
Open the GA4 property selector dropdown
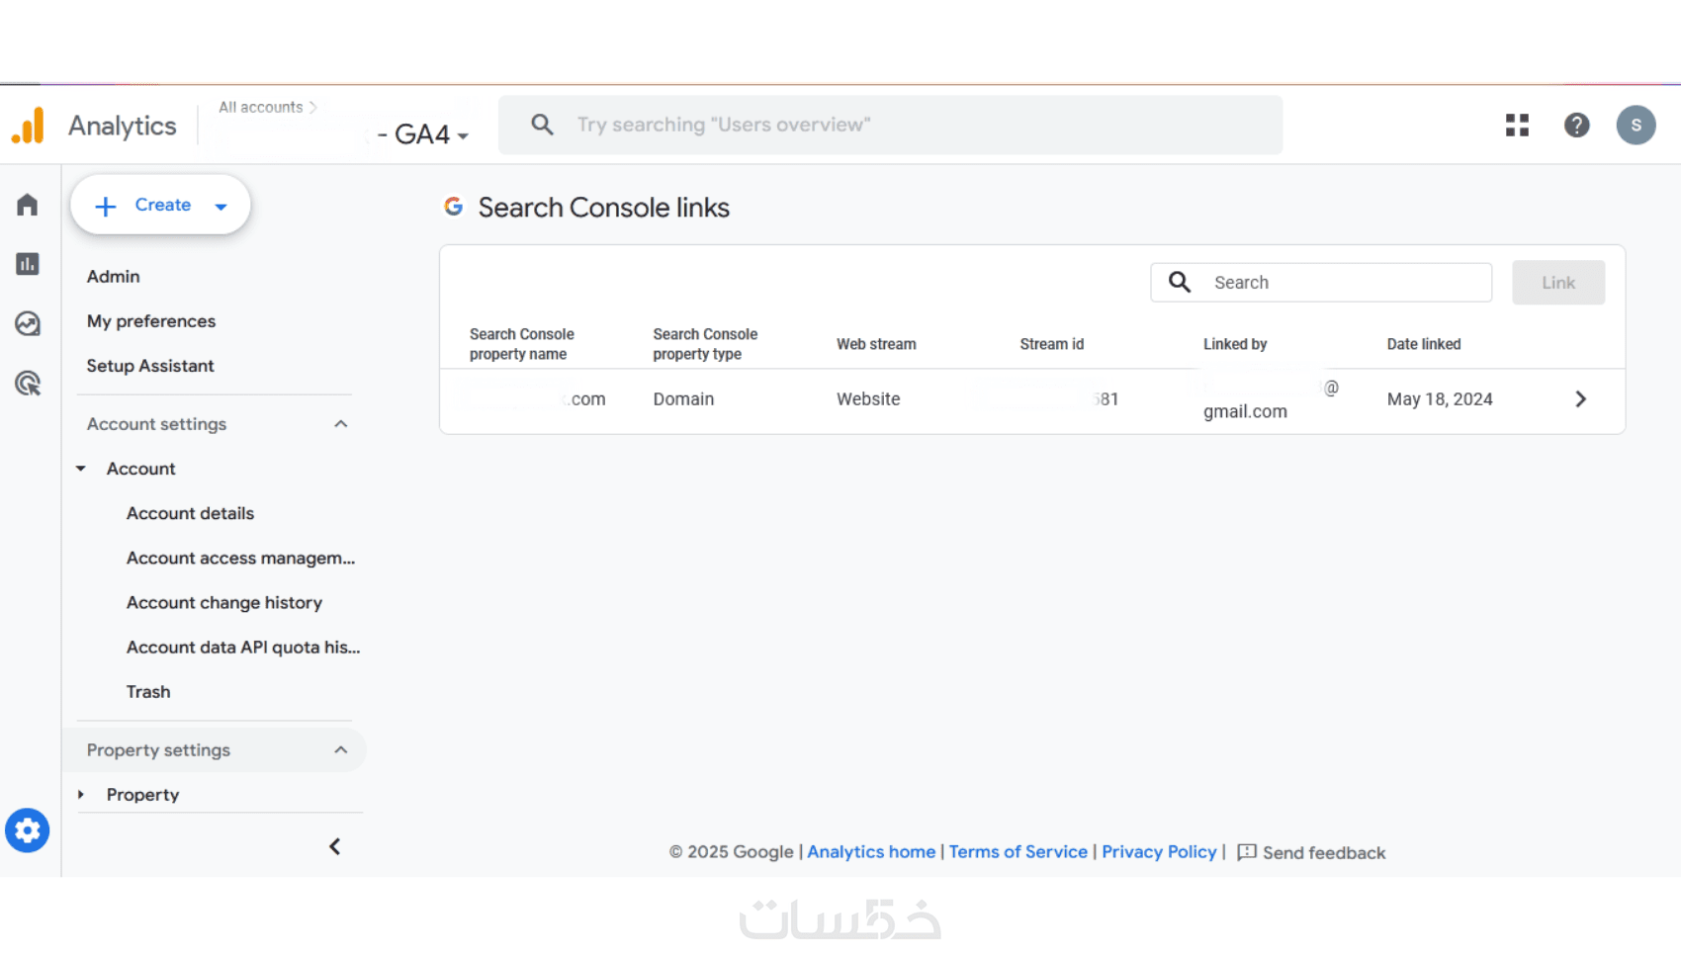423,134
